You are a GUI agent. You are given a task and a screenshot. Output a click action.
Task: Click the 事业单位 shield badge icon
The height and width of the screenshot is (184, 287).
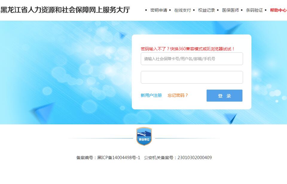pos(144,136)
